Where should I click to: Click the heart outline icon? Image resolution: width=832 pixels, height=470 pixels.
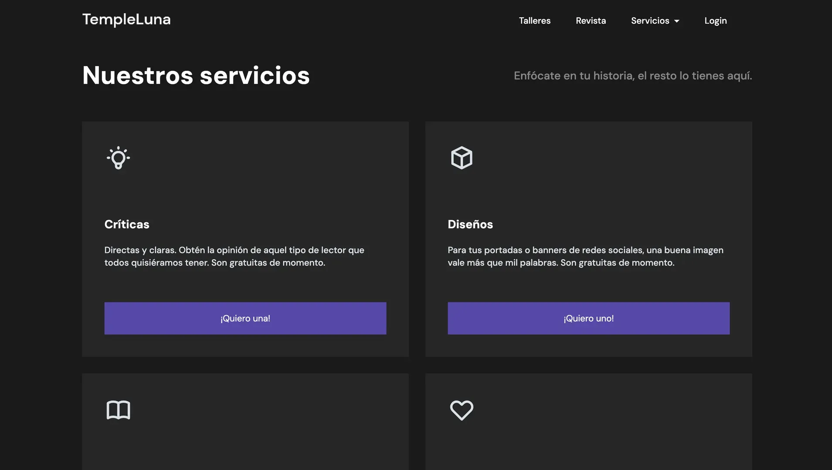462,410
